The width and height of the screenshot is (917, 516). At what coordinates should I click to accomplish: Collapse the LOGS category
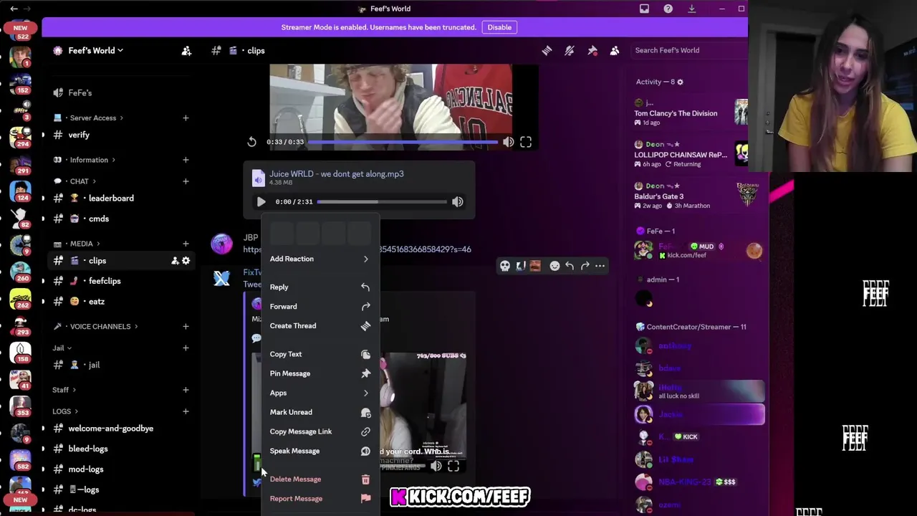coord(65,411)
